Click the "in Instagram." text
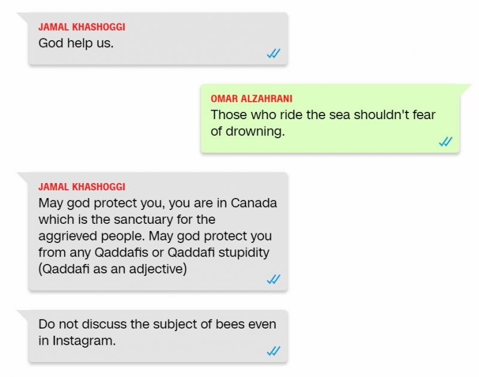The image size is (479, 377). coord(77,340)
